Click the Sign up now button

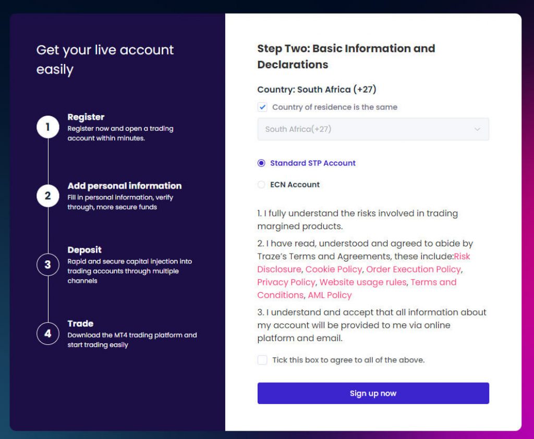373,393
